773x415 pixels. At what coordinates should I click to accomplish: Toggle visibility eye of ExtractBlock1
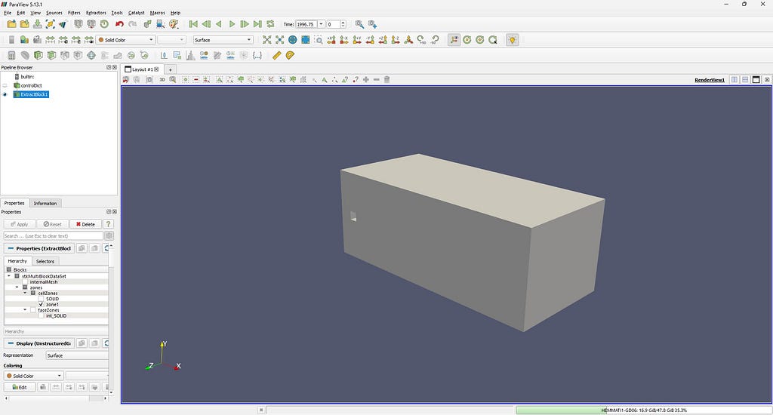tap(5, 94)
